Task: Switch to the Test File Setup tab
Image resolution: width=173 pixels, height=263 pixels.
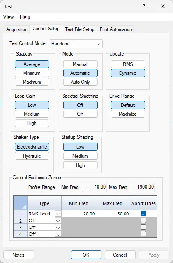Action: pos(80,29)
